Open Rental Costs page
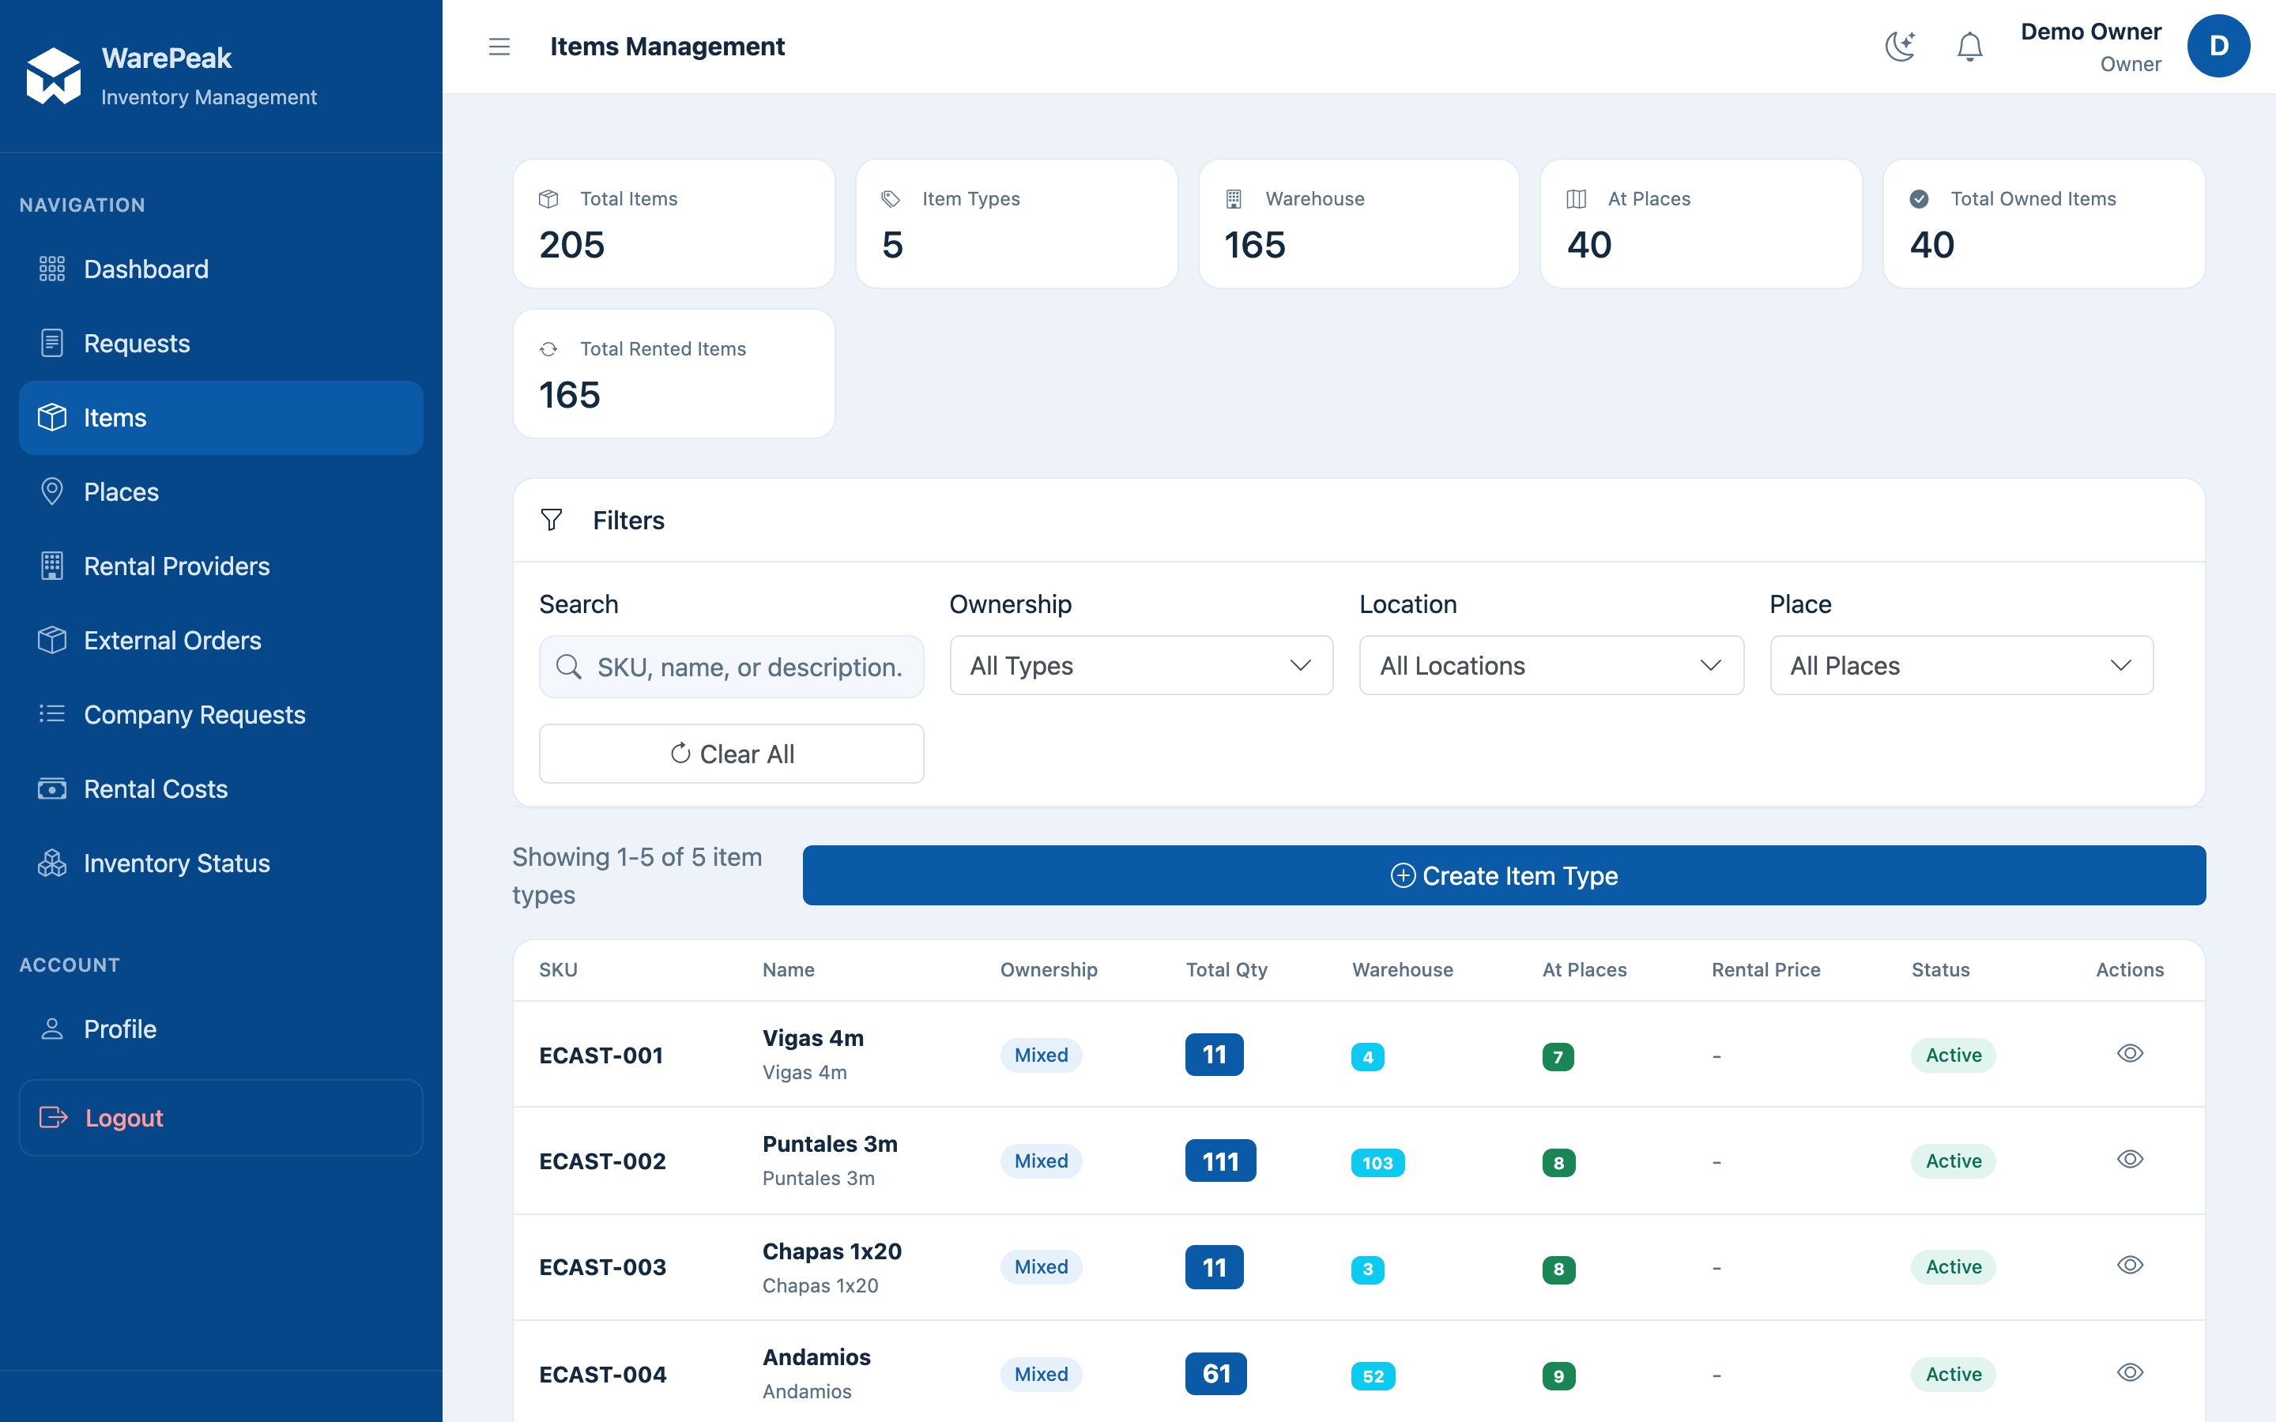The image size is (2276, 1422). pos(221,788)
